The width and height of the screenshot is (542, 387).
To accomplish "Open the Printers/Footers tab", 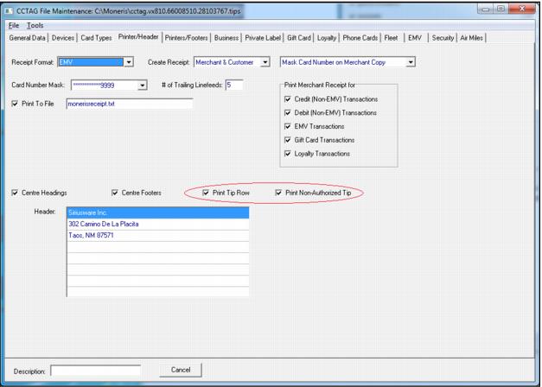I will point(187,38).
